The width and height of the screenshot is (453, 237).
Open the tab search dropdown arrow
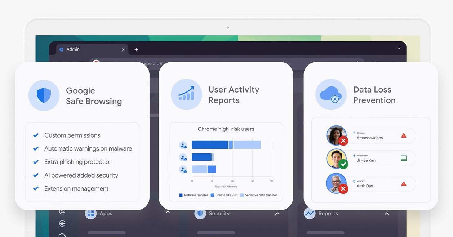coord(399,48)
